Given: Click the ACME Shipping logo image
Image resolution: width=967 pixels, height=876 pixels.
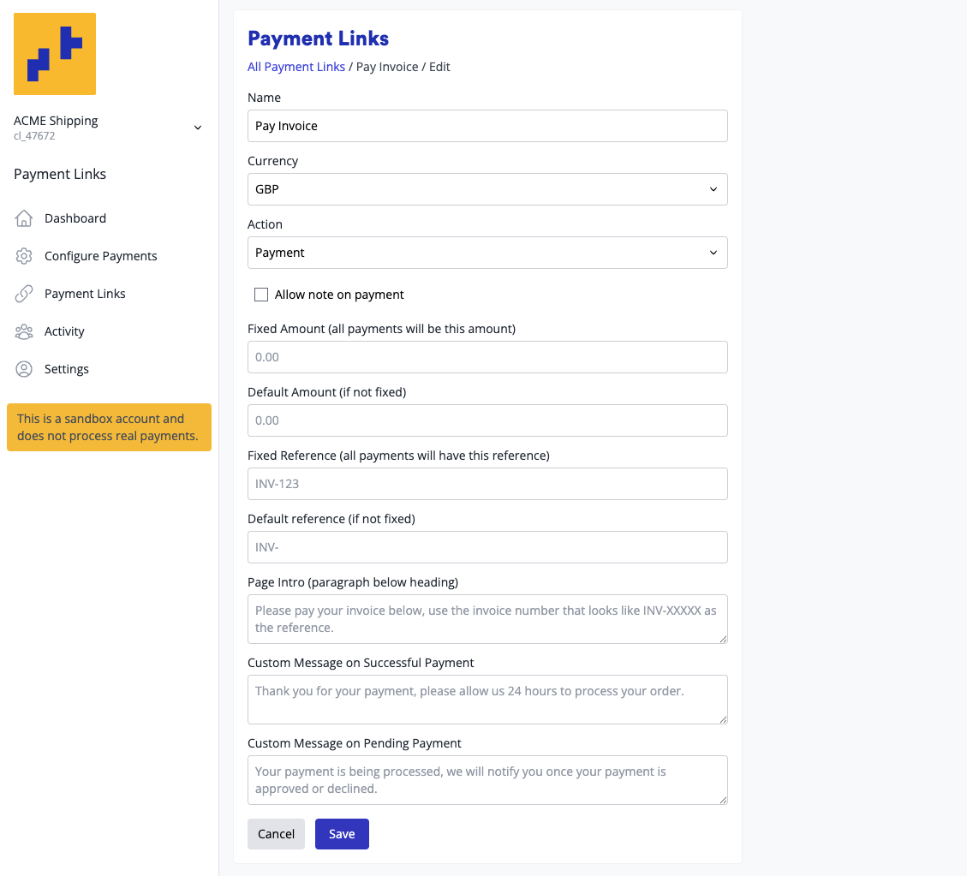Looking at the screenshot, I should [x=55, y=54].
